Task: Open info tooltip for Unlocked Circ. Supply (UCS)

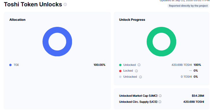Action: click(x=160, y=102)
